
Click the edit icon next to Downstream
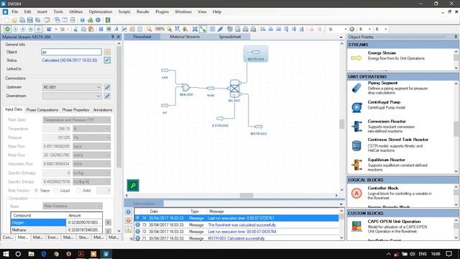click(x=107, y=96)
